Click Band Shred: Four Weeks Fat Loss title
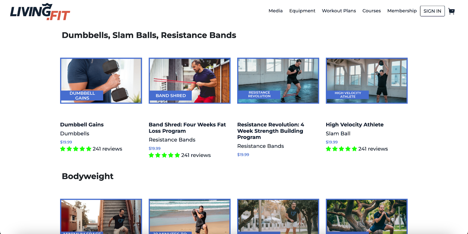468x234 pixels. (x=187, y=128)
